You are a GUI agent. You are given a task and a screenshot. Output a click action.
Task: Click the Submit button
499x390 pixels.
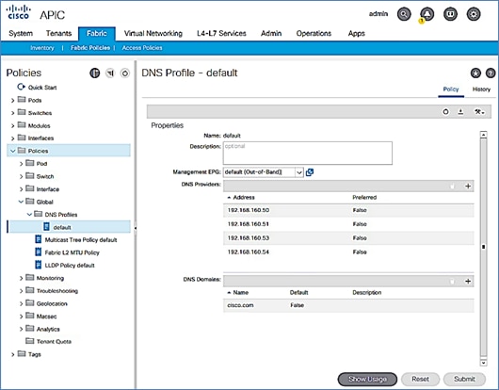pyautogui.click(x=464, y=380)
